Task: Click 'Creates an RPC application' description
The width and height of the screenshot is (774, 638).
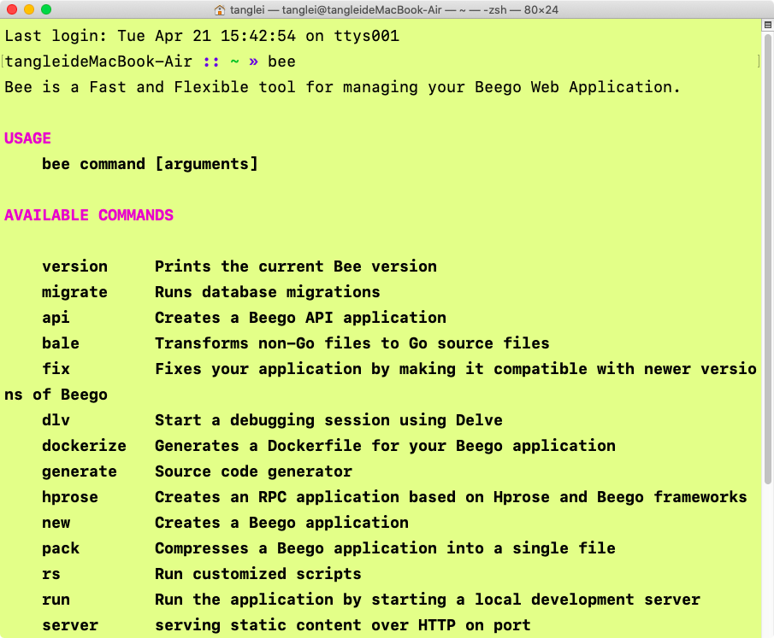Action: click(x=452, y=497)
